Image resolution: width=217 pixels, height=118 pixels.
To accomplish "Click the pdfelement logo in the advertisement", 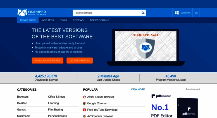I will pyautogui.click(x=161, y=96).
